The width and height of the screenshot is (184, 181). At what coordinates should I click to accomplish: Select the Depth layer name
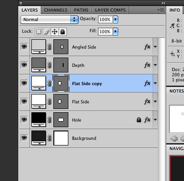78,65
